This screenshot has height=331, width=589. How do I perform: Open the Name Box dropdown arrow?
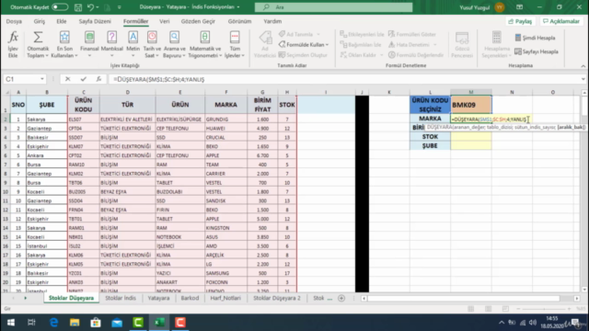tap(42, 79)
